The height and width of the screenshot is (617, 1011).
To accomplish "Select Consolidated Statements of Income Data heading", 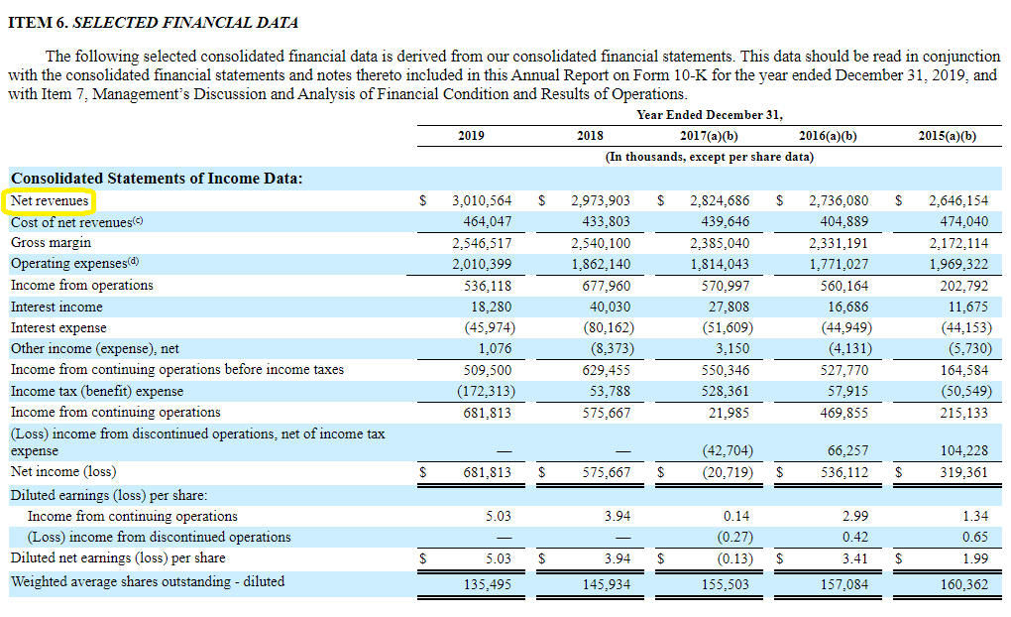I will click(x=157, y=179).
